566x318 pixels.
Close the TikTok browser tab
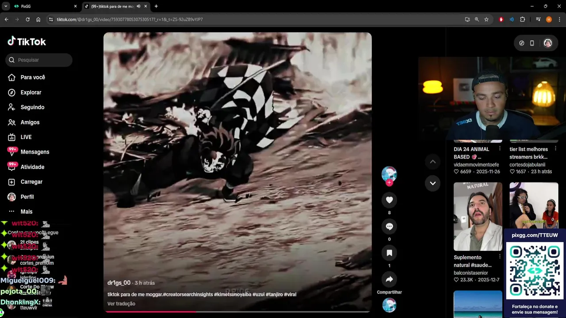coord(145,6)
